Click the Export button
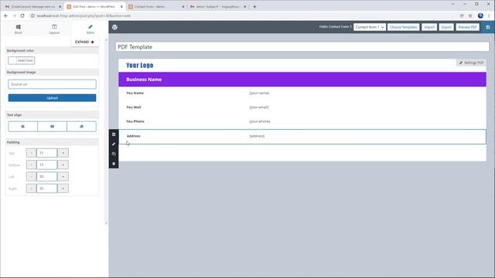The image size is (495, 278). [x=446, y=27]
